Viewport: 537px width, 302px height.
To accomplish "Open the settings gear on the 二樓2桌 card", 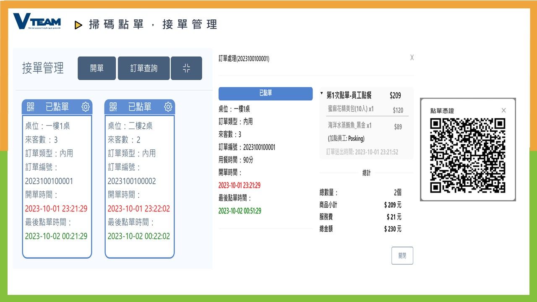I will [168, 107].
